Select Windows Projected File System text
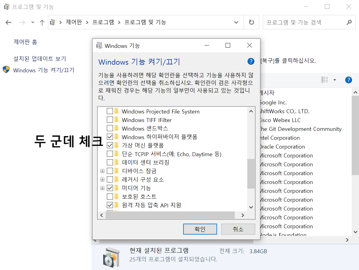The width and height of the screenshot is (359, 270). (x=161, y=111)
